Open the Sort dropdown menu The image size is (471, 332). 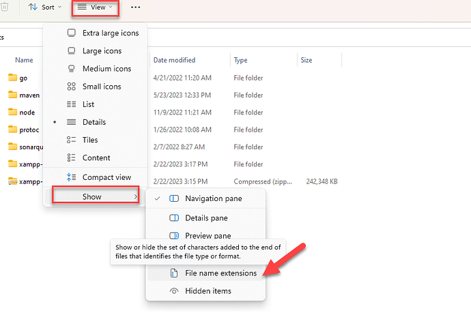[45, 7]
